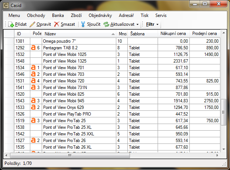Click the vertical scrollbar down arrow
230x170 pixels.
point(224,149)
